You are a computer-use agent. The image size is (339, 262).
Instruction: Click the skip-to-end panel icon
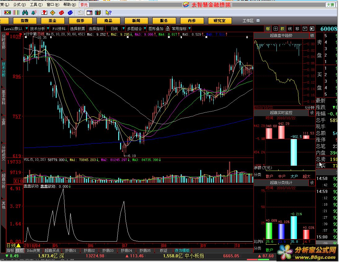click(312, 28)
